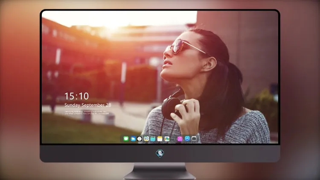The image size is (320, 180).
Task: Click the 15:10 clock widget
Action: coord(76,96)
